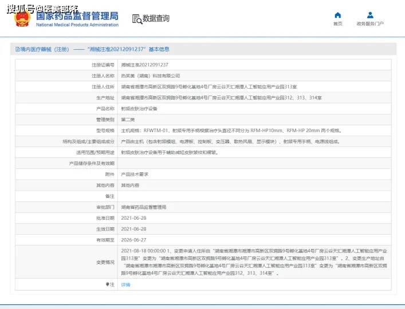Click the 首页 text label
The image size is (405, 309).
coord(337,24)
